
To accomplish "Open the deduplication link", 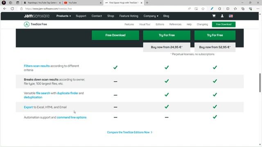I will click(x=33, y=97).
